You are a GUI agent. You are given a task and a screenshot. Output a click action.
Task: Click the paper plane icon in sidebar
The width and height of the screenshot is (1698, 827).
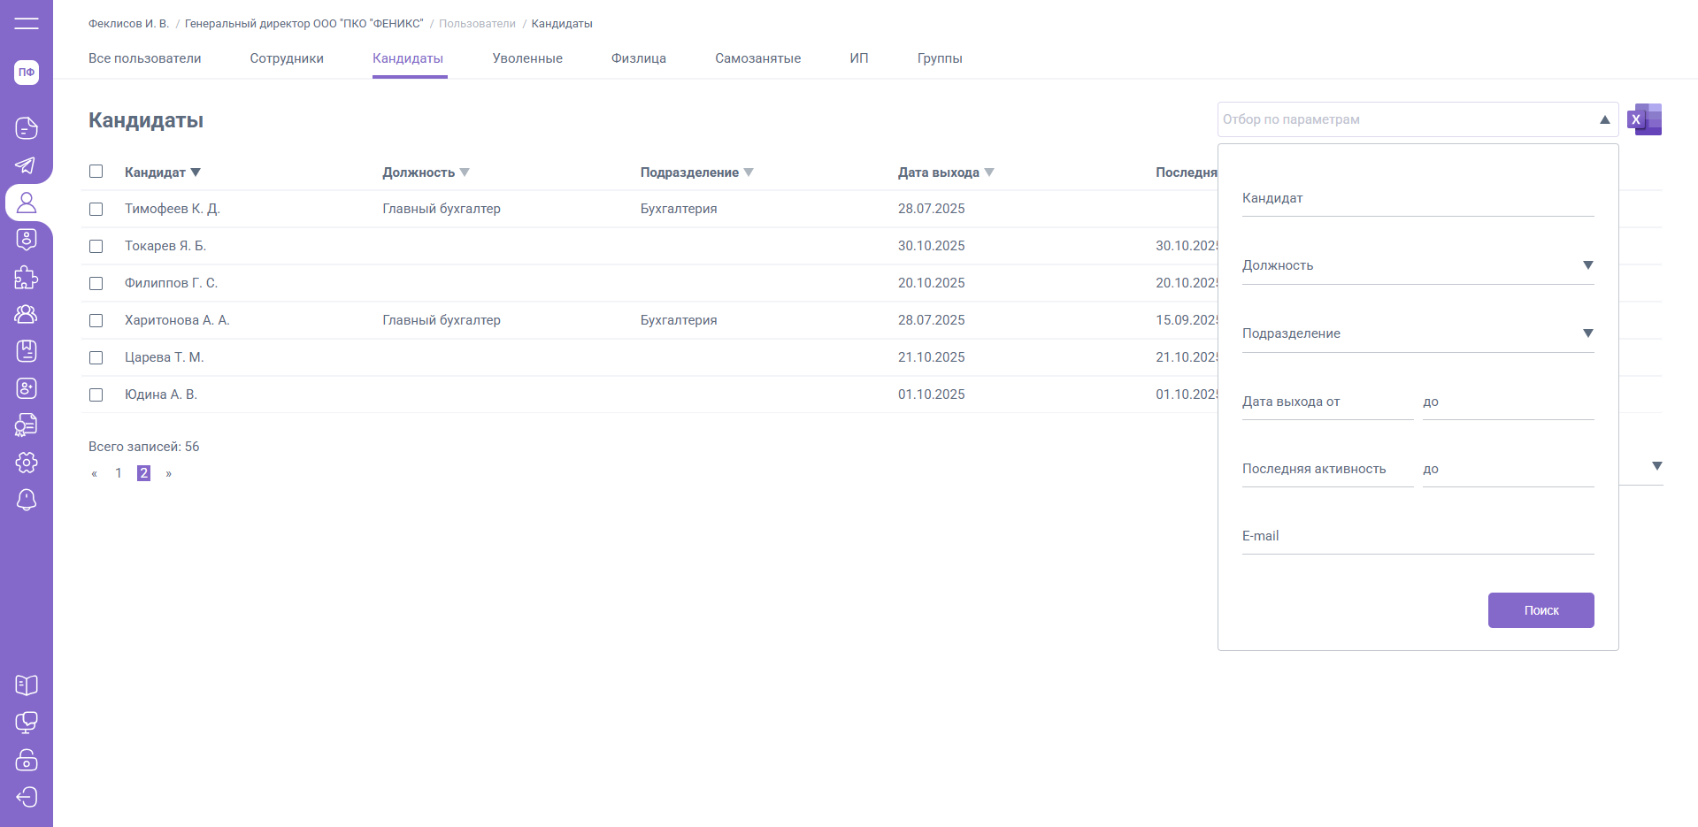[27, 165]
